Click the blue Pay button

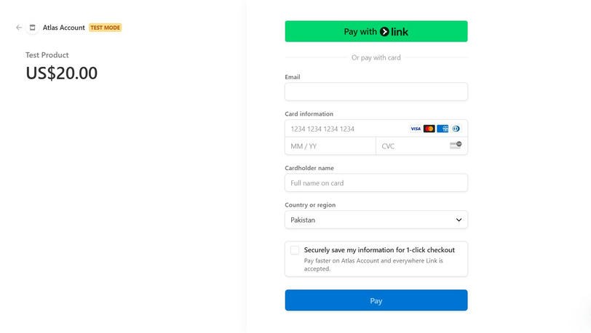376,300
